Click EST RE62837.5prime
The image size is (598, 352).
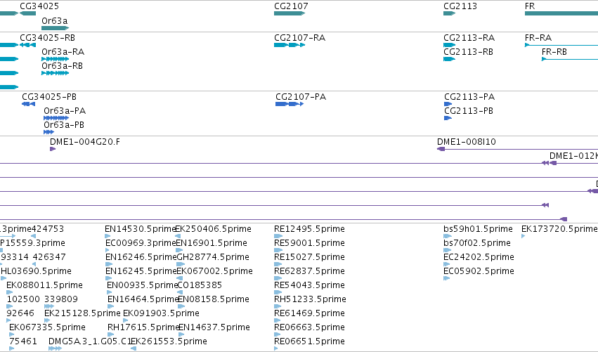pyautogui.click(x=309, y=271)
